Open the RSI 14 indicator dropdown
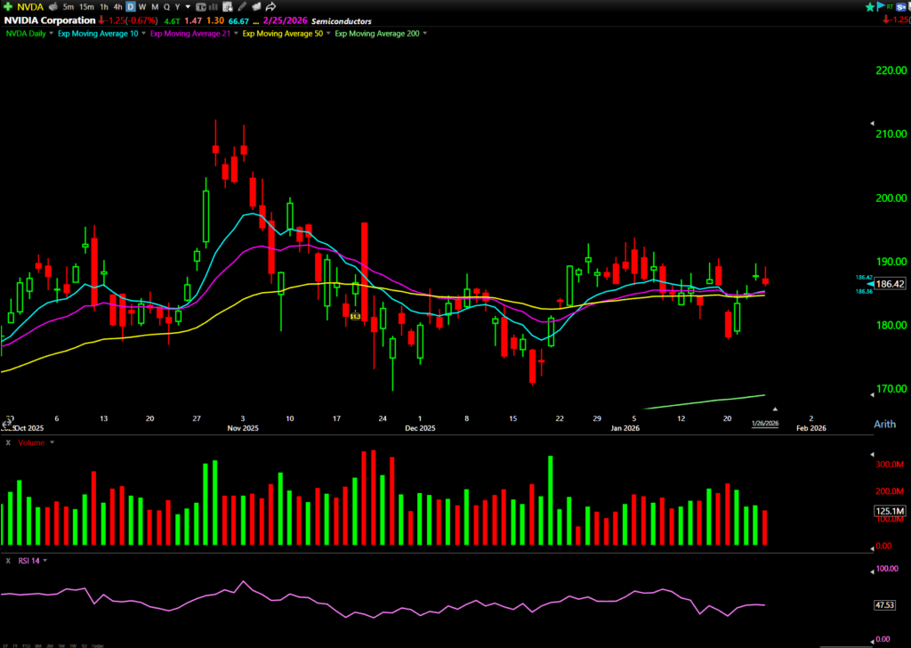 tap(44, 561)
